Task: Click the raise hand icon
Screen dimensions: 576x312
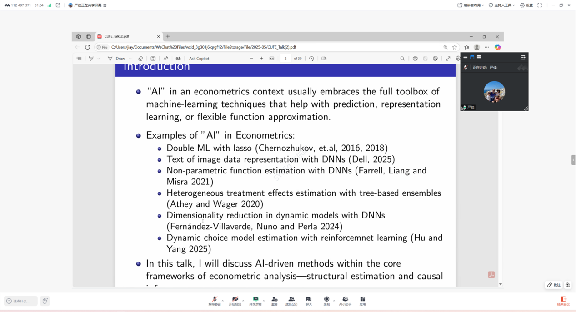Action: point(45,301)
